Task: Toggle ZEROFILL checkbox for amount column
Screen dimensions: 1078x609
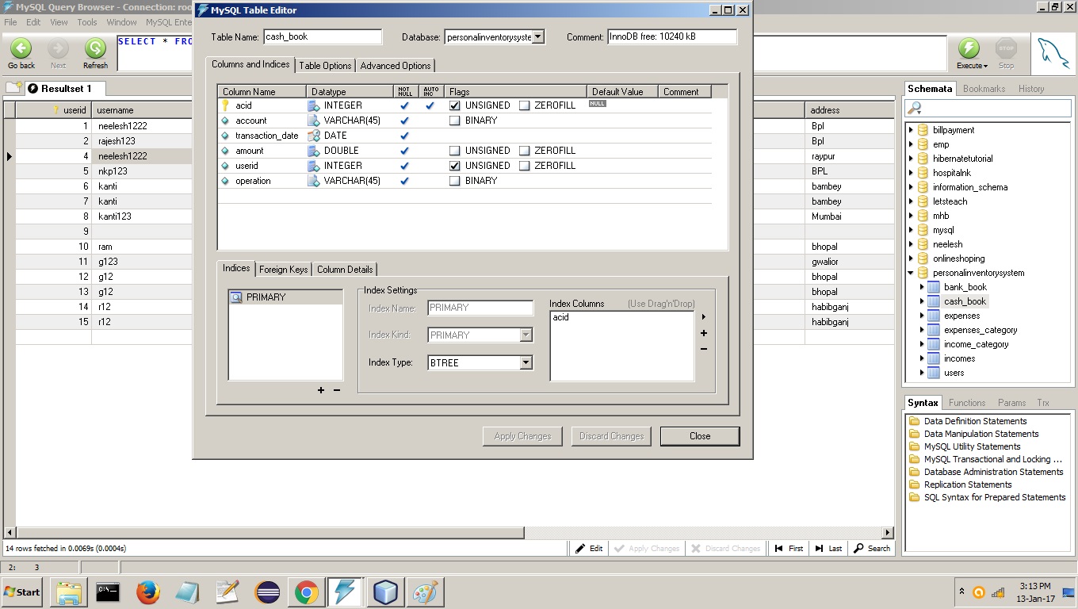Action: coord(524,151)
